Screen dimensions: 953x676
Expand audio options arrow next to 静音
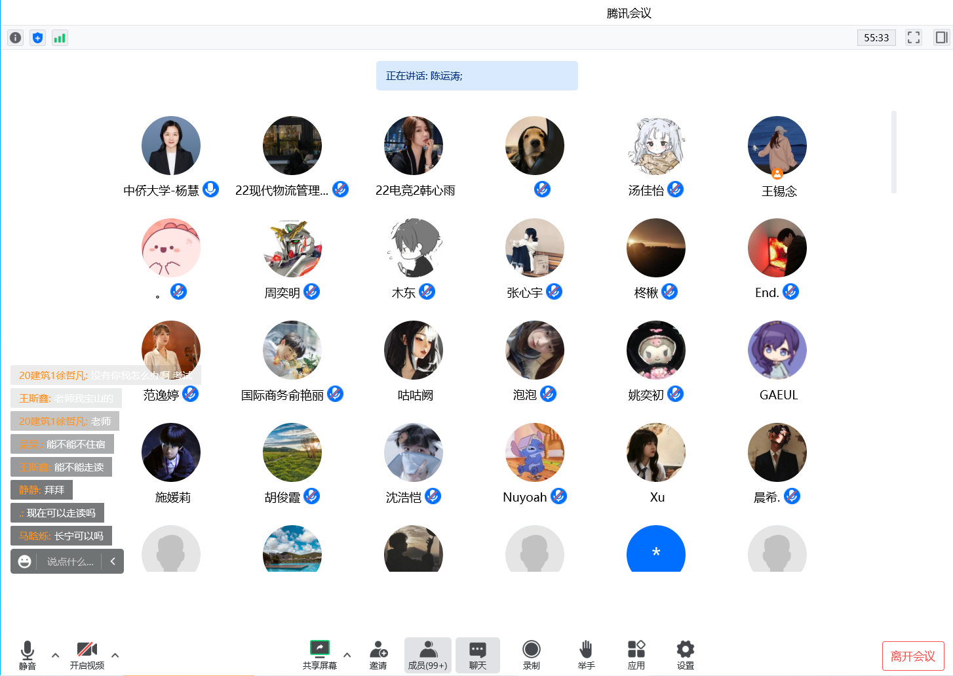(56, 655)
